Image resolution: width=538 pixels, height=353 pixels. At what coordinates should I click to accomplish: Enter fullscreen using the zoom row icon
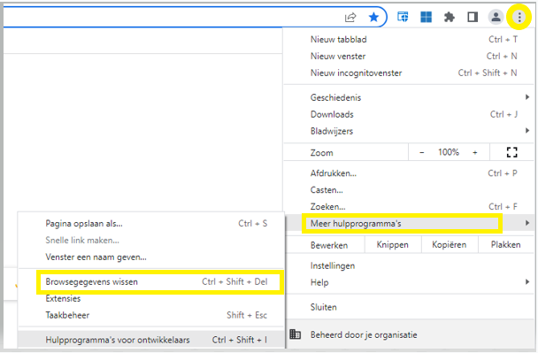(x=511, y=152)
